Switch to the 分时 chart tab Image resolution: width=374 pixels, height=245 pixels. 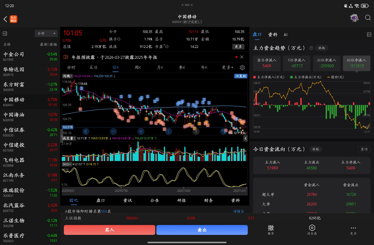coord(71,67)
